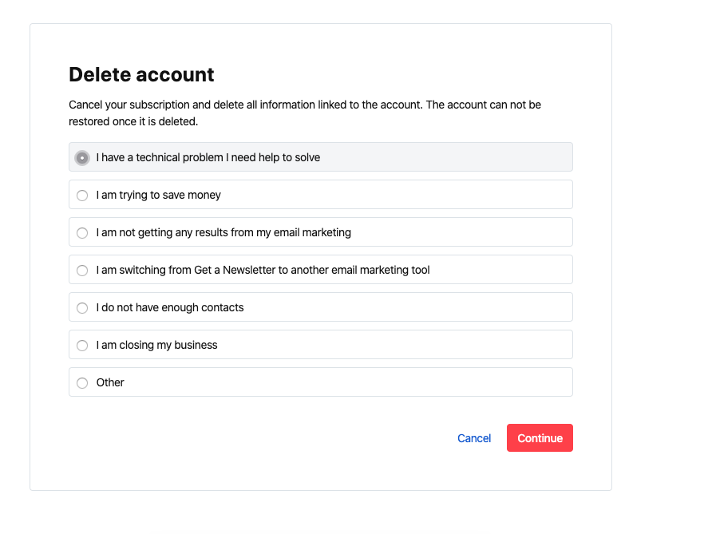Click the 'I have a technical problem' label text
712x534 pixels.
tap(208, 158)
